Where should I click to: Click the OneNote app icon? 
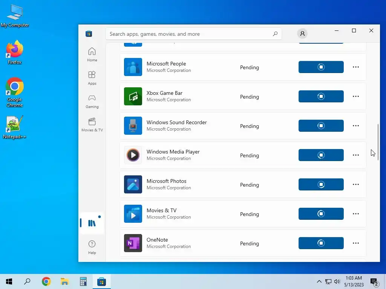133,243
